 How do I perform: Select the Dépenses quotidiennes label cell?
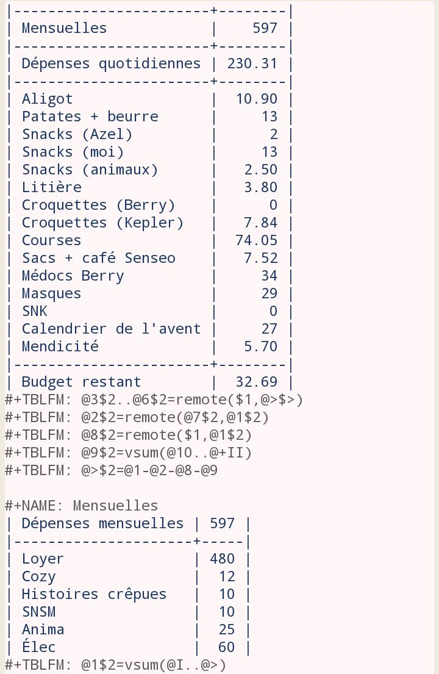coord(111,63)
